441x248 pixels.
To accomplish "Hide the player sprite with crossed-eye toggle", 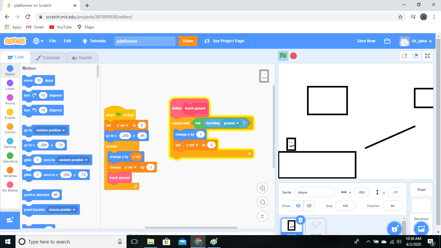I will coord(309,206).
